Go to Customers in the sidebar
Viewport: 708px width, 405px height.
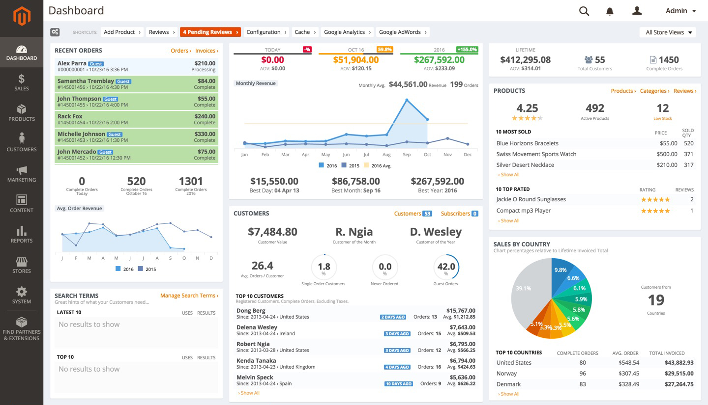coord(22,143)
